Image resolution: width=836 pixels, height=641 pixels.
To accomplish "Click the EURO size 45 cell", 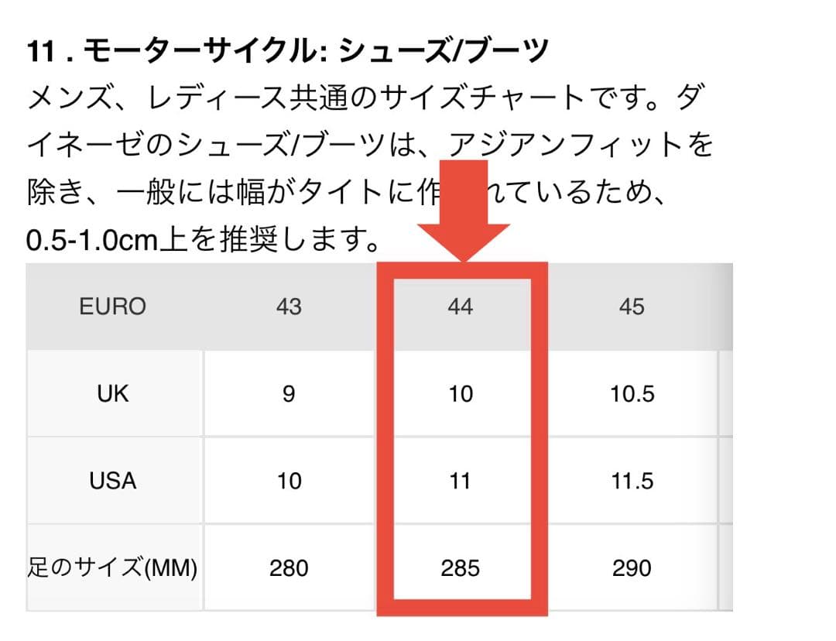I will point(632,307).
